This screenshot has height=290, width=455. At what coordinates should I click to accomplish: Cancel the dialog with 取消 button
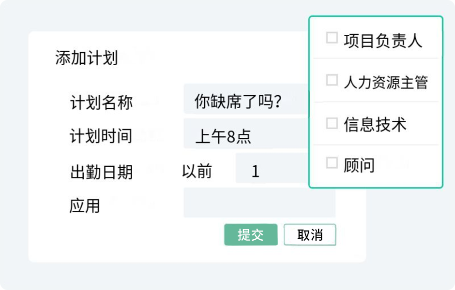pyautogui.click(x=310, y=235)
